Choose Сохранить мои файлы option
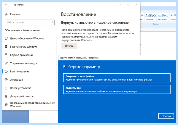Screen dimensions: 178x125 (x=117, y=78)
